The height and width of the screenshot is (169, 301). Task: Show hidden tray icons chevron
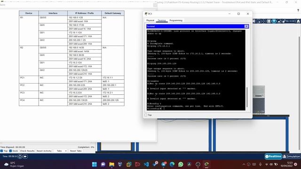coord(244,164)
